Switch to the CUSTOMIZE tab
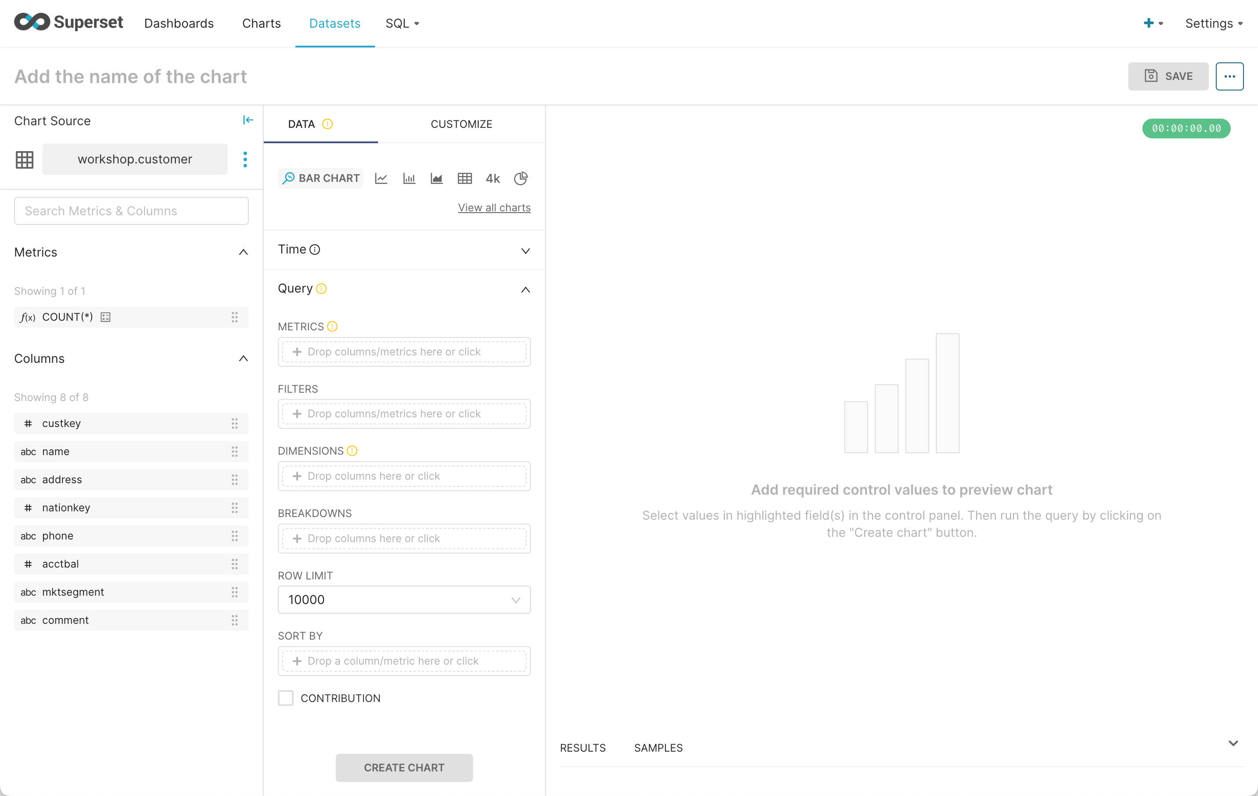This screenshot has width=1258, height=796. tap(461, 123)
